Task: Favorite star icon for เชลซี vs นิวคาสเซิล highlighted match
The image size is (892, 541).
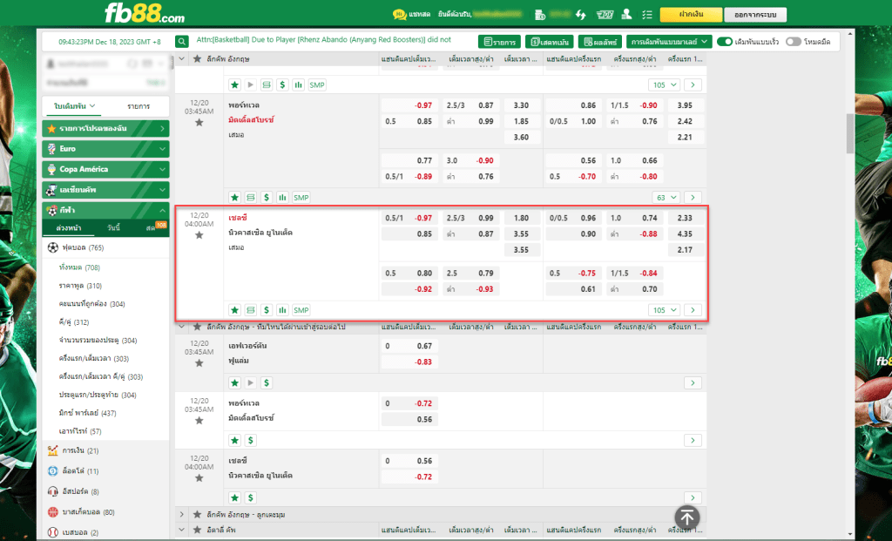Action: [234, 310]
